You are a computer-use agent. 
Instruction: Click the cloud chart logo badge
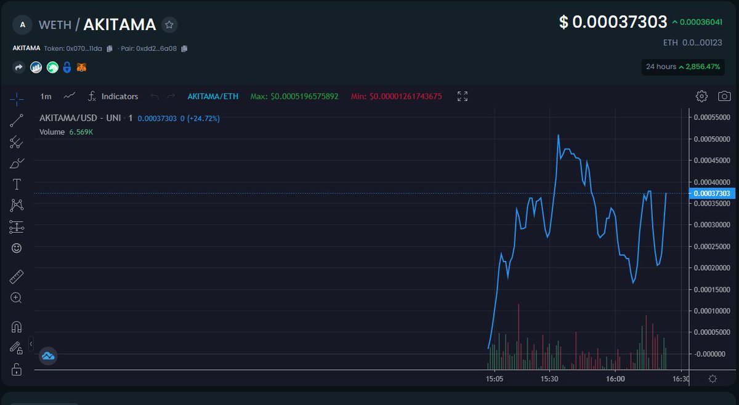click(48, 356)
